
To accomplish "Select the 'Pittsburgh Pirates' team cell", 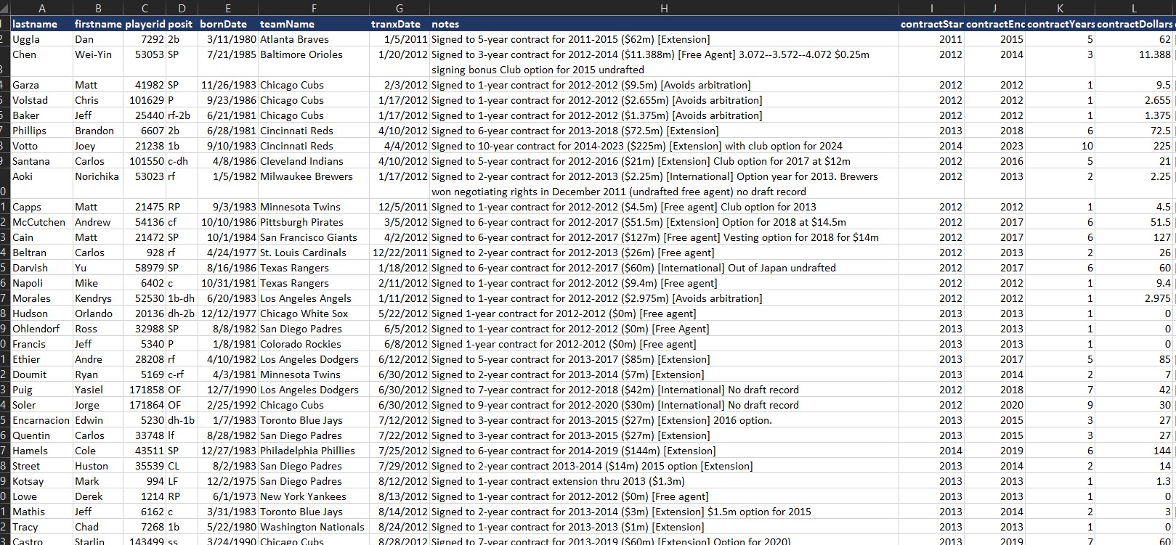I will pyautogui.click(x=304, y=222).
